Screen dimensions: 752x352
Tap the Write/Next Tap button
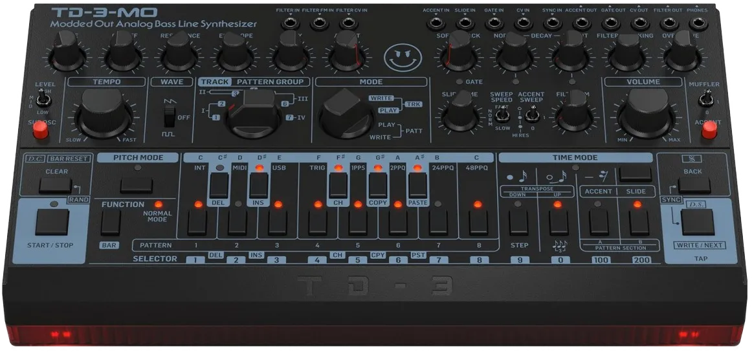[x=698, y=222]
